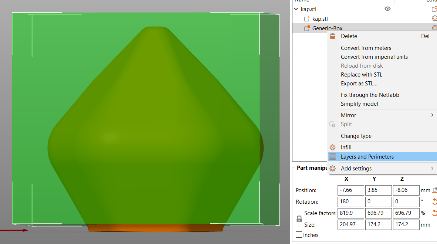Reset rotation with orange undo arrow
This screenshot has width=437, height=244.
pyautogui.click(x=434, y=201)
